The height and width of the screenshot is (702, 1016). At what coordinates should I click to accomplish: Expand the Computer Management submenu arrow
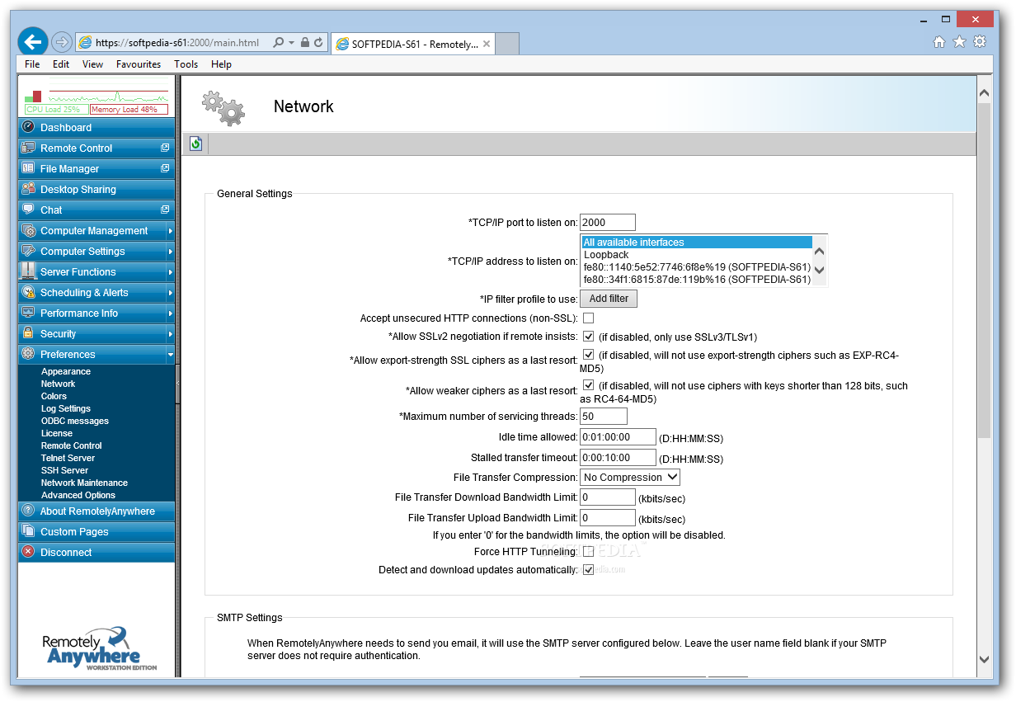(x=171, y=231)
